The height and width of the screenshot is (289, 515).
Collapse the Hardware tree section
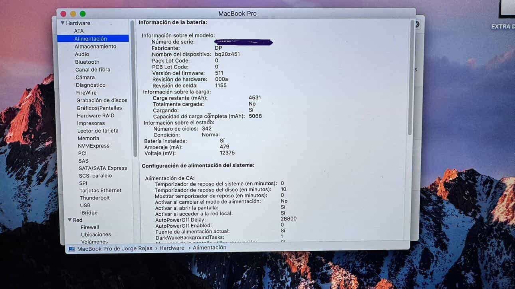[63, 23]
